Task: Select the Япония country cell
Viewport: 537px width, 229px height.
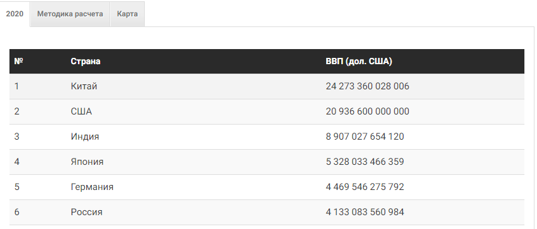Action: pyautogui.click(x=87, y=162)
